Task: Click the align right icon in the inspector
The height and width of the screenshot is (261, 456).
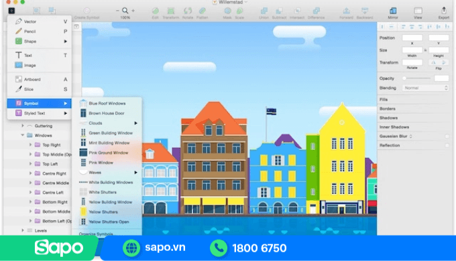Action: tap(420, 27)
